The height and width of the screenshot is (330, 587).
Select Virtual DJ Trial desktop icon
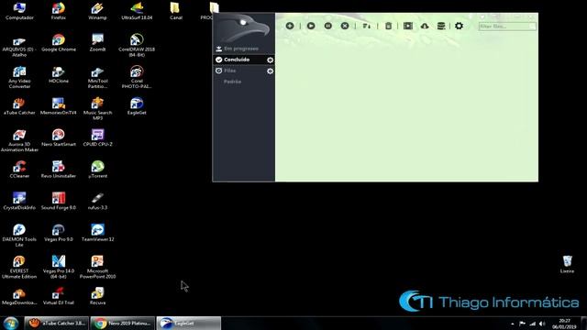[59, 296]
